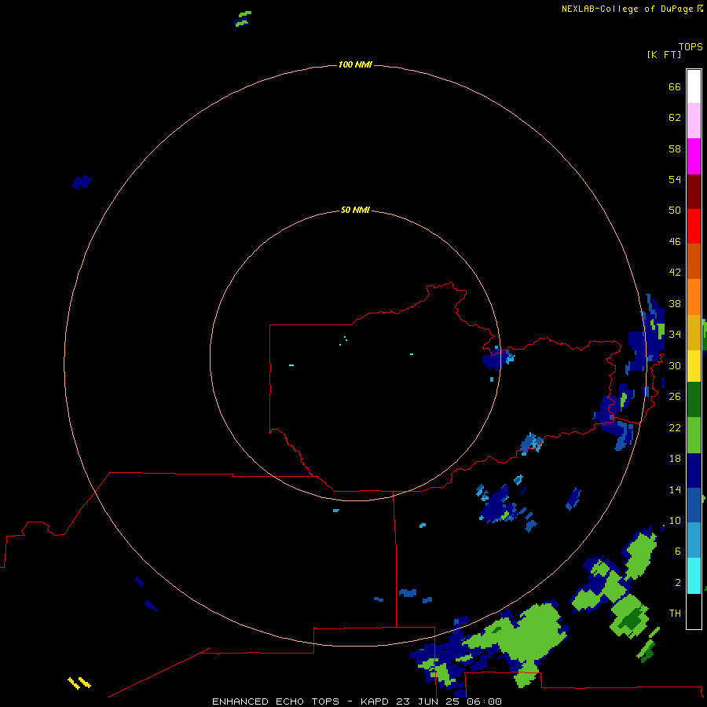
Task: Click the gold legend swatch at 34-38
Action: coord(694,332)
